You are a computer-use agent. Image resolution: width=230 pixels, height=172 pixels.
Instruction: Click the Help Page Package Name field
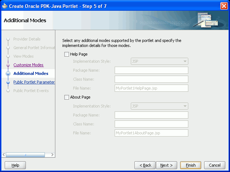[x=151, y=70]
